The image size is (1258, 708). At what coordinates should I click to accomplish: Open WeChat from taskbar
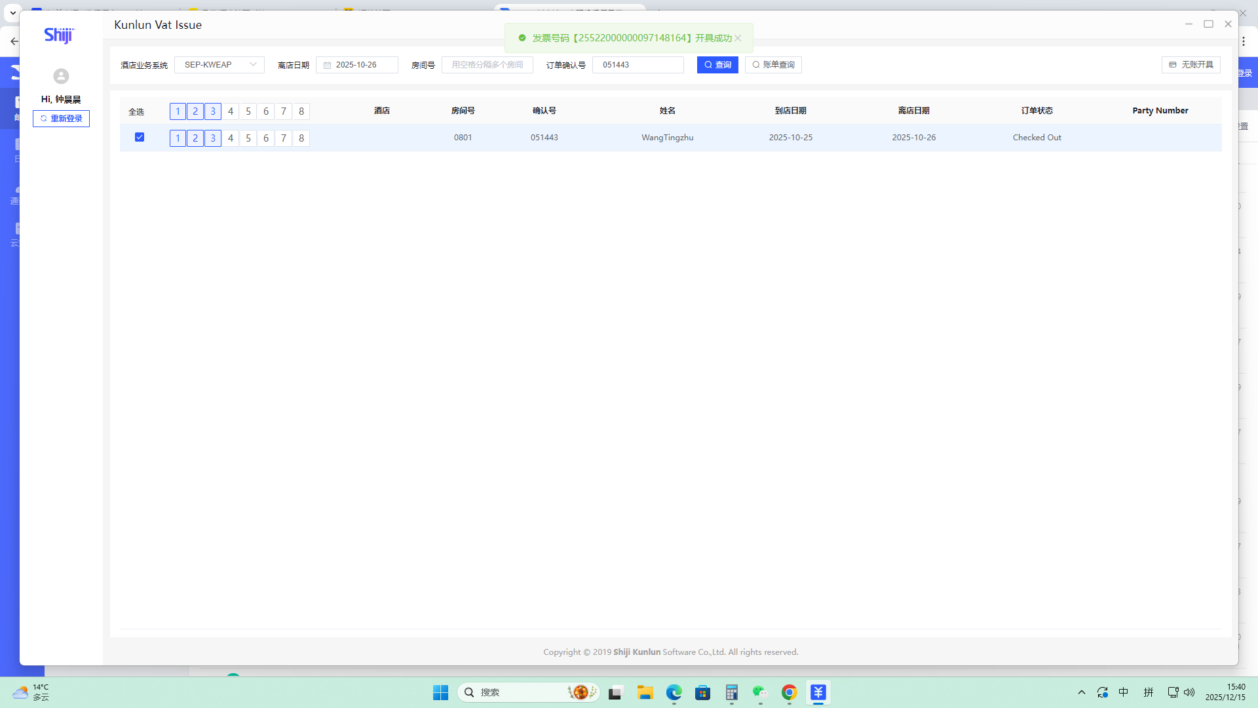(759, 692)
